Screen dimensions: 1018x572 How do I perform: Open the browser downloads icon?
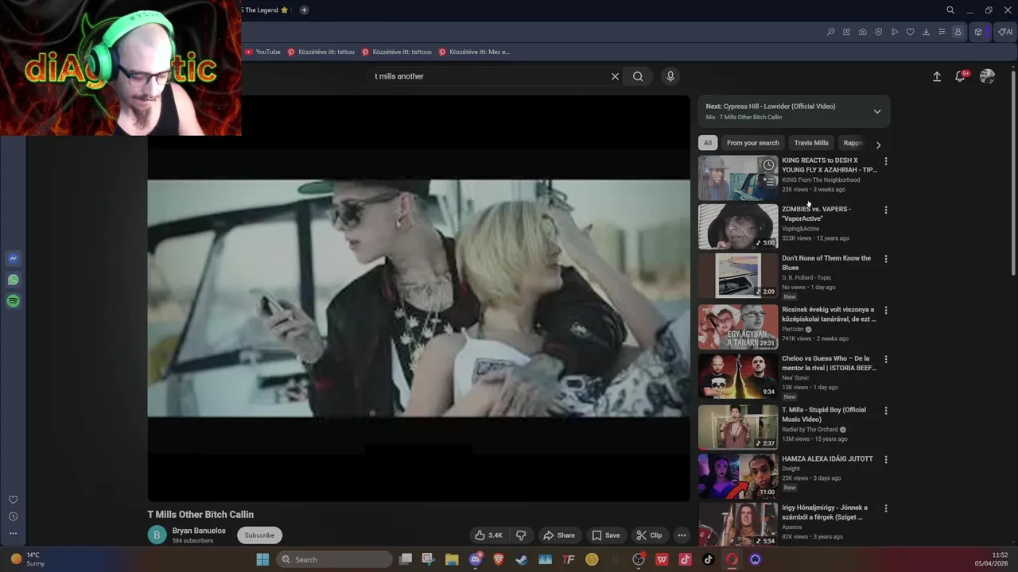927,32
